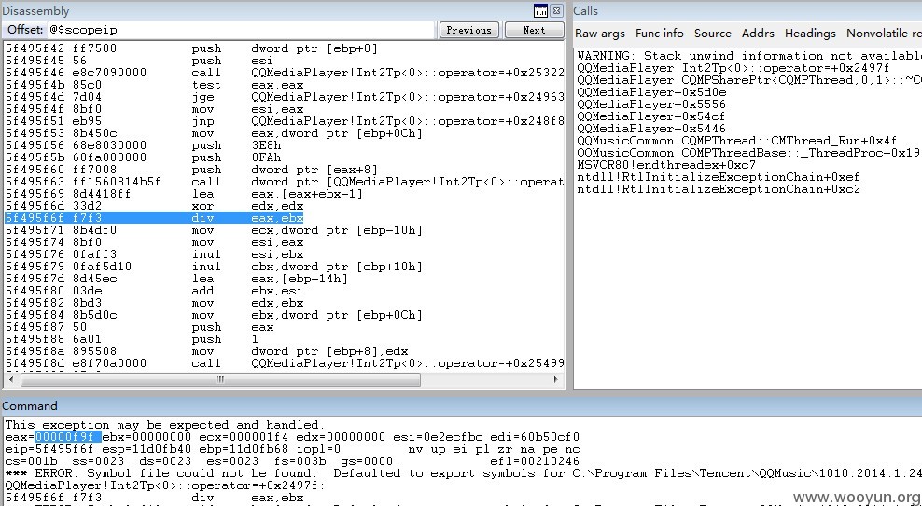
Task: Select CQMPSharePtr<CQMPThread> call stack entry
Action: 749,80
